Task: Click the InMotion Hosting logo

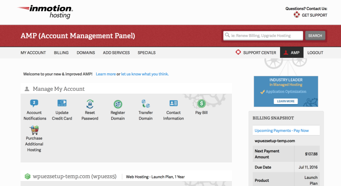Action: pos(45,12)
